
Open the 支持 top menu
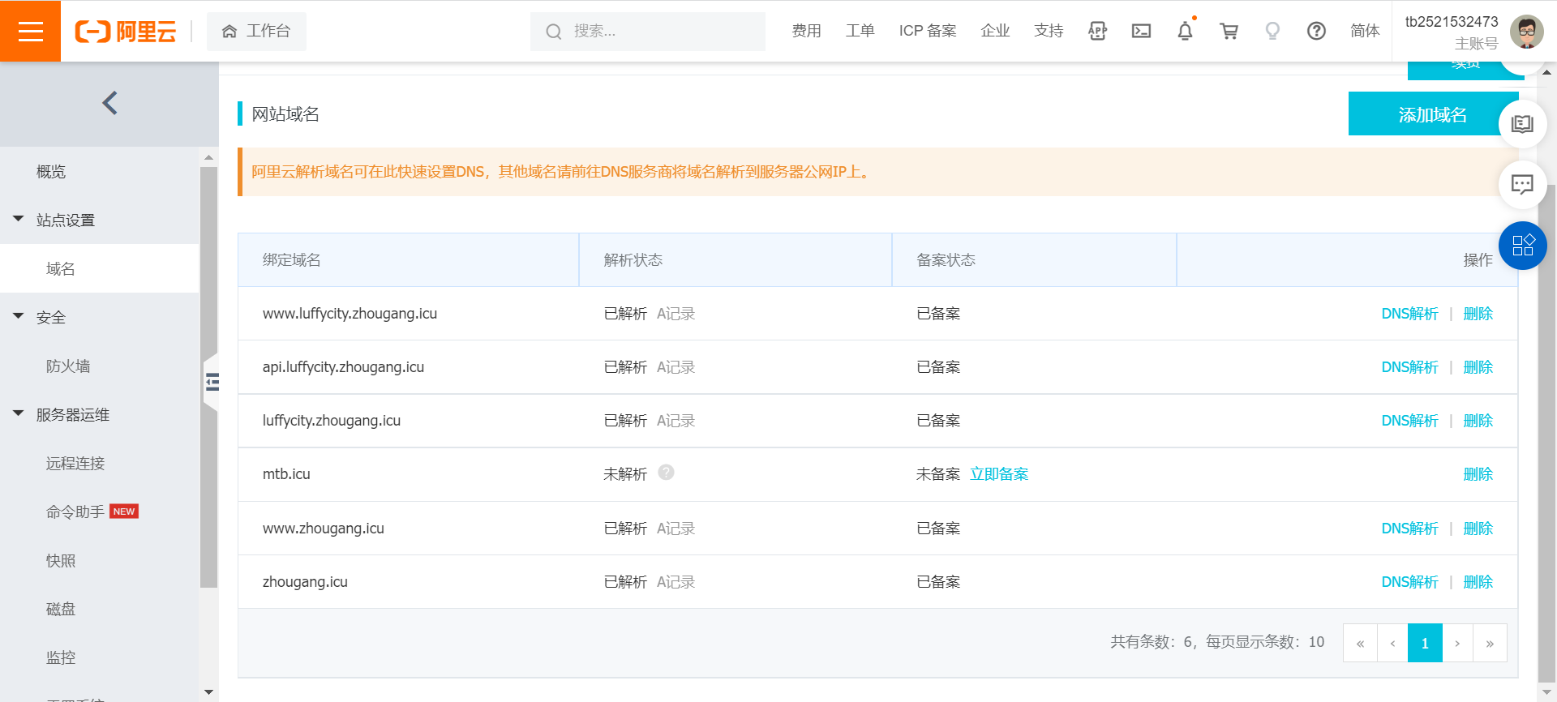tap(1049, 31)
